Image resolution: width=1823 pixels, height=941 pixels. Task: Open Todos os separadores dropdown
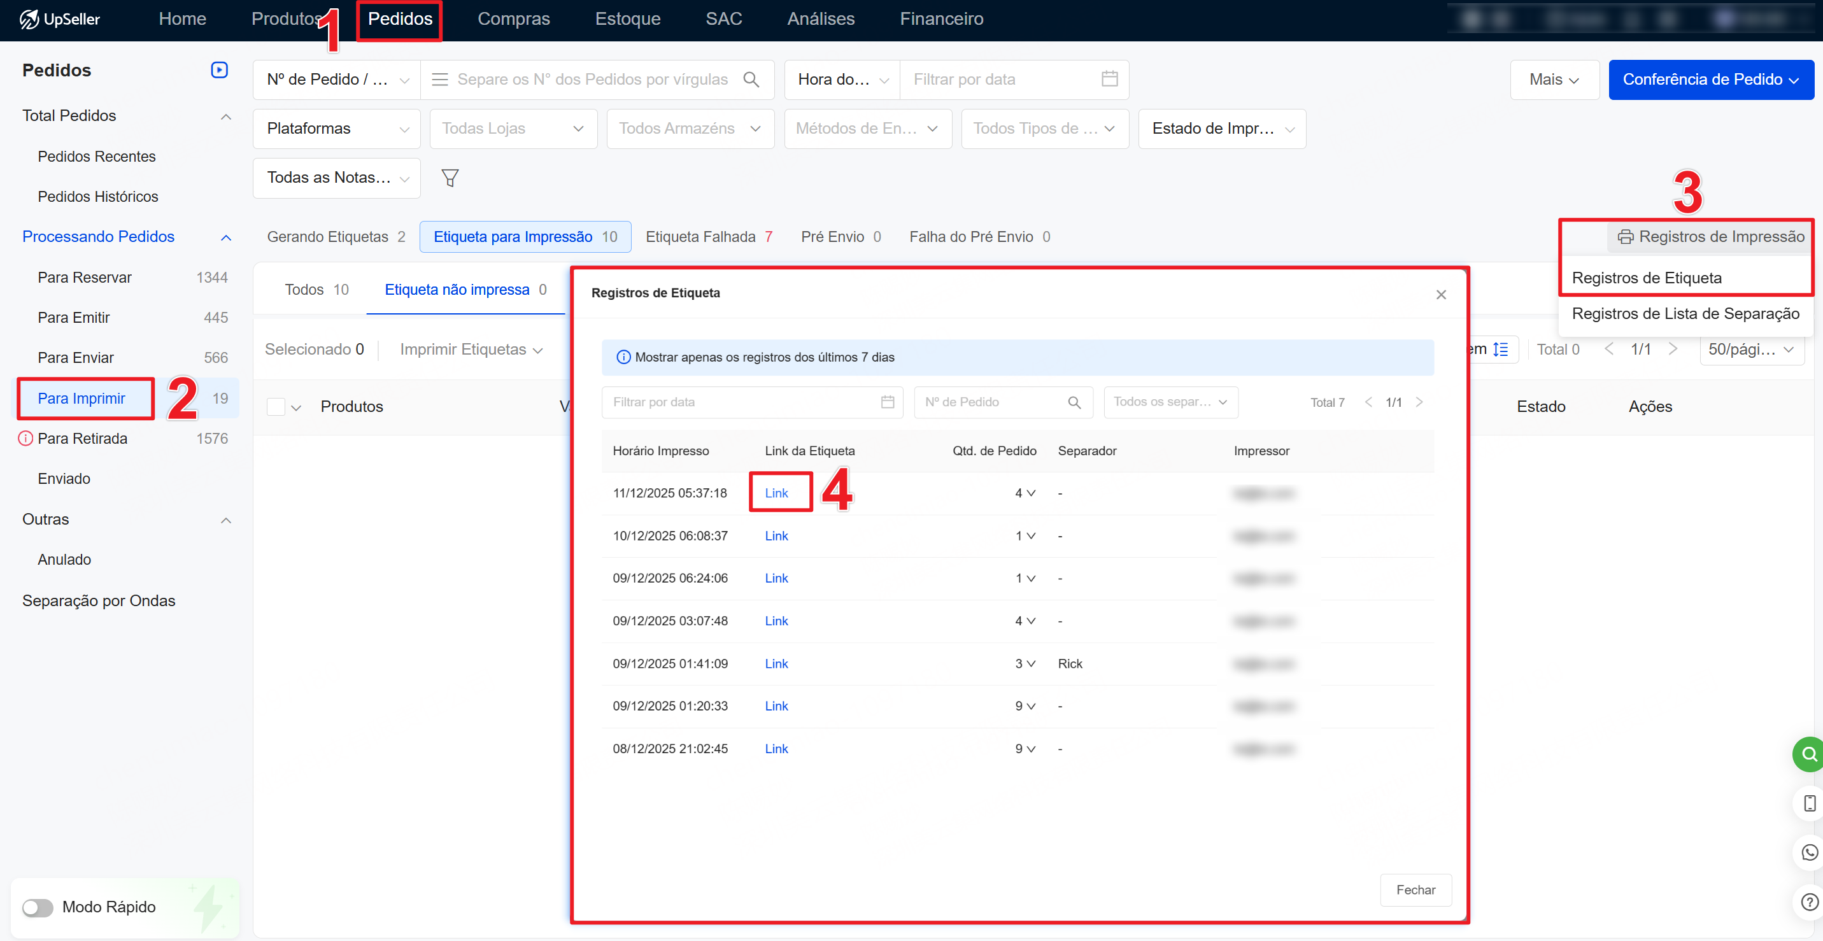[x=1170, y=402]
